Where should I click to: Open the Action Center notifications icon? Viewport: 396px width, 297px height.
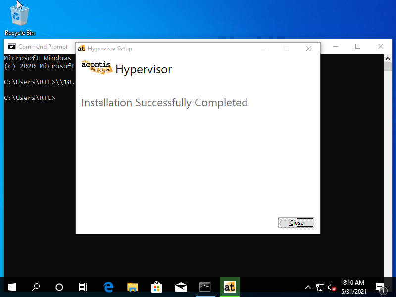(381, 287)
